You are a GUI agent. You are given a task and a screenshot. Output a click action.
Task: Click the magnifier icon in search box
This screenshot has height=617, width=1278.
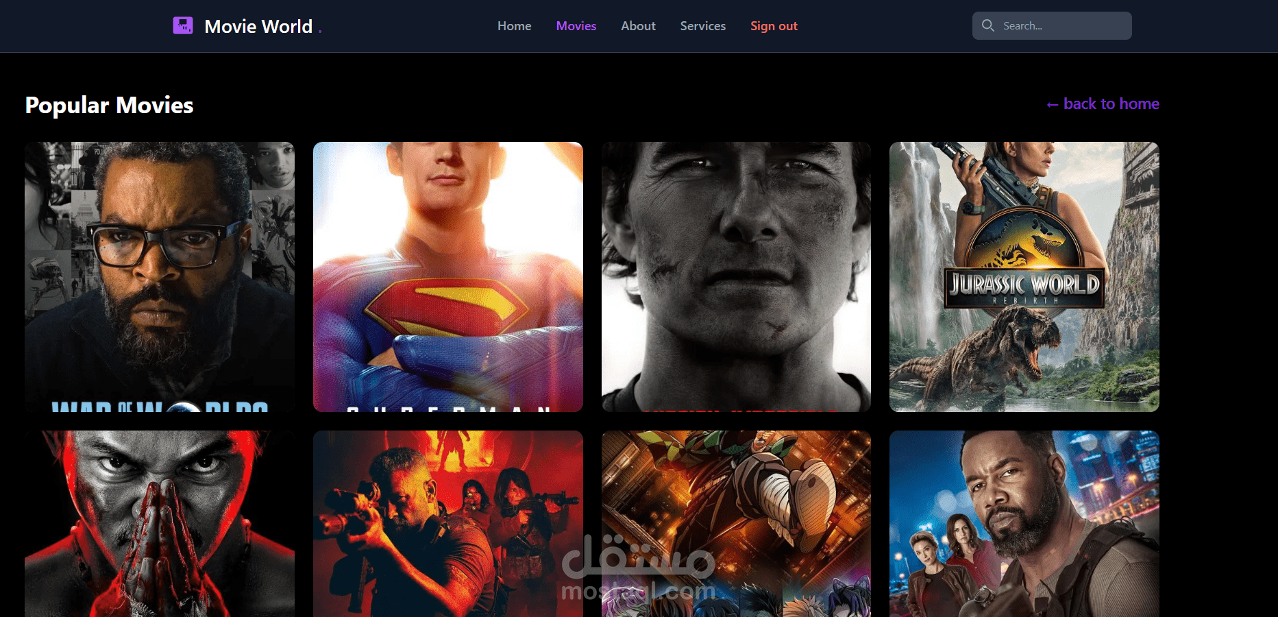(987, 25)
